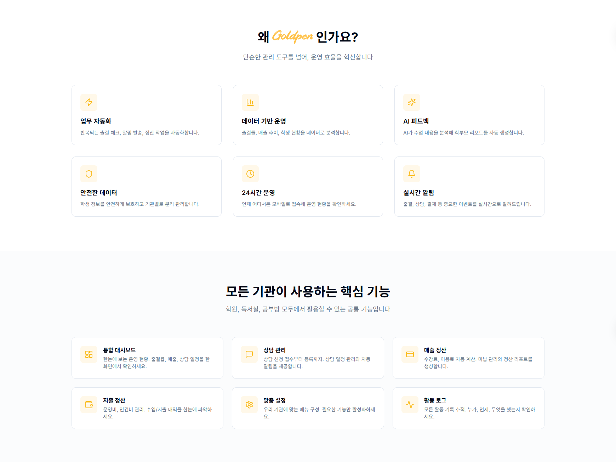The image size is (616, 462).
Task: Click the bar chart icon for 데이터 기반 운영
Action: click(251, 102)
